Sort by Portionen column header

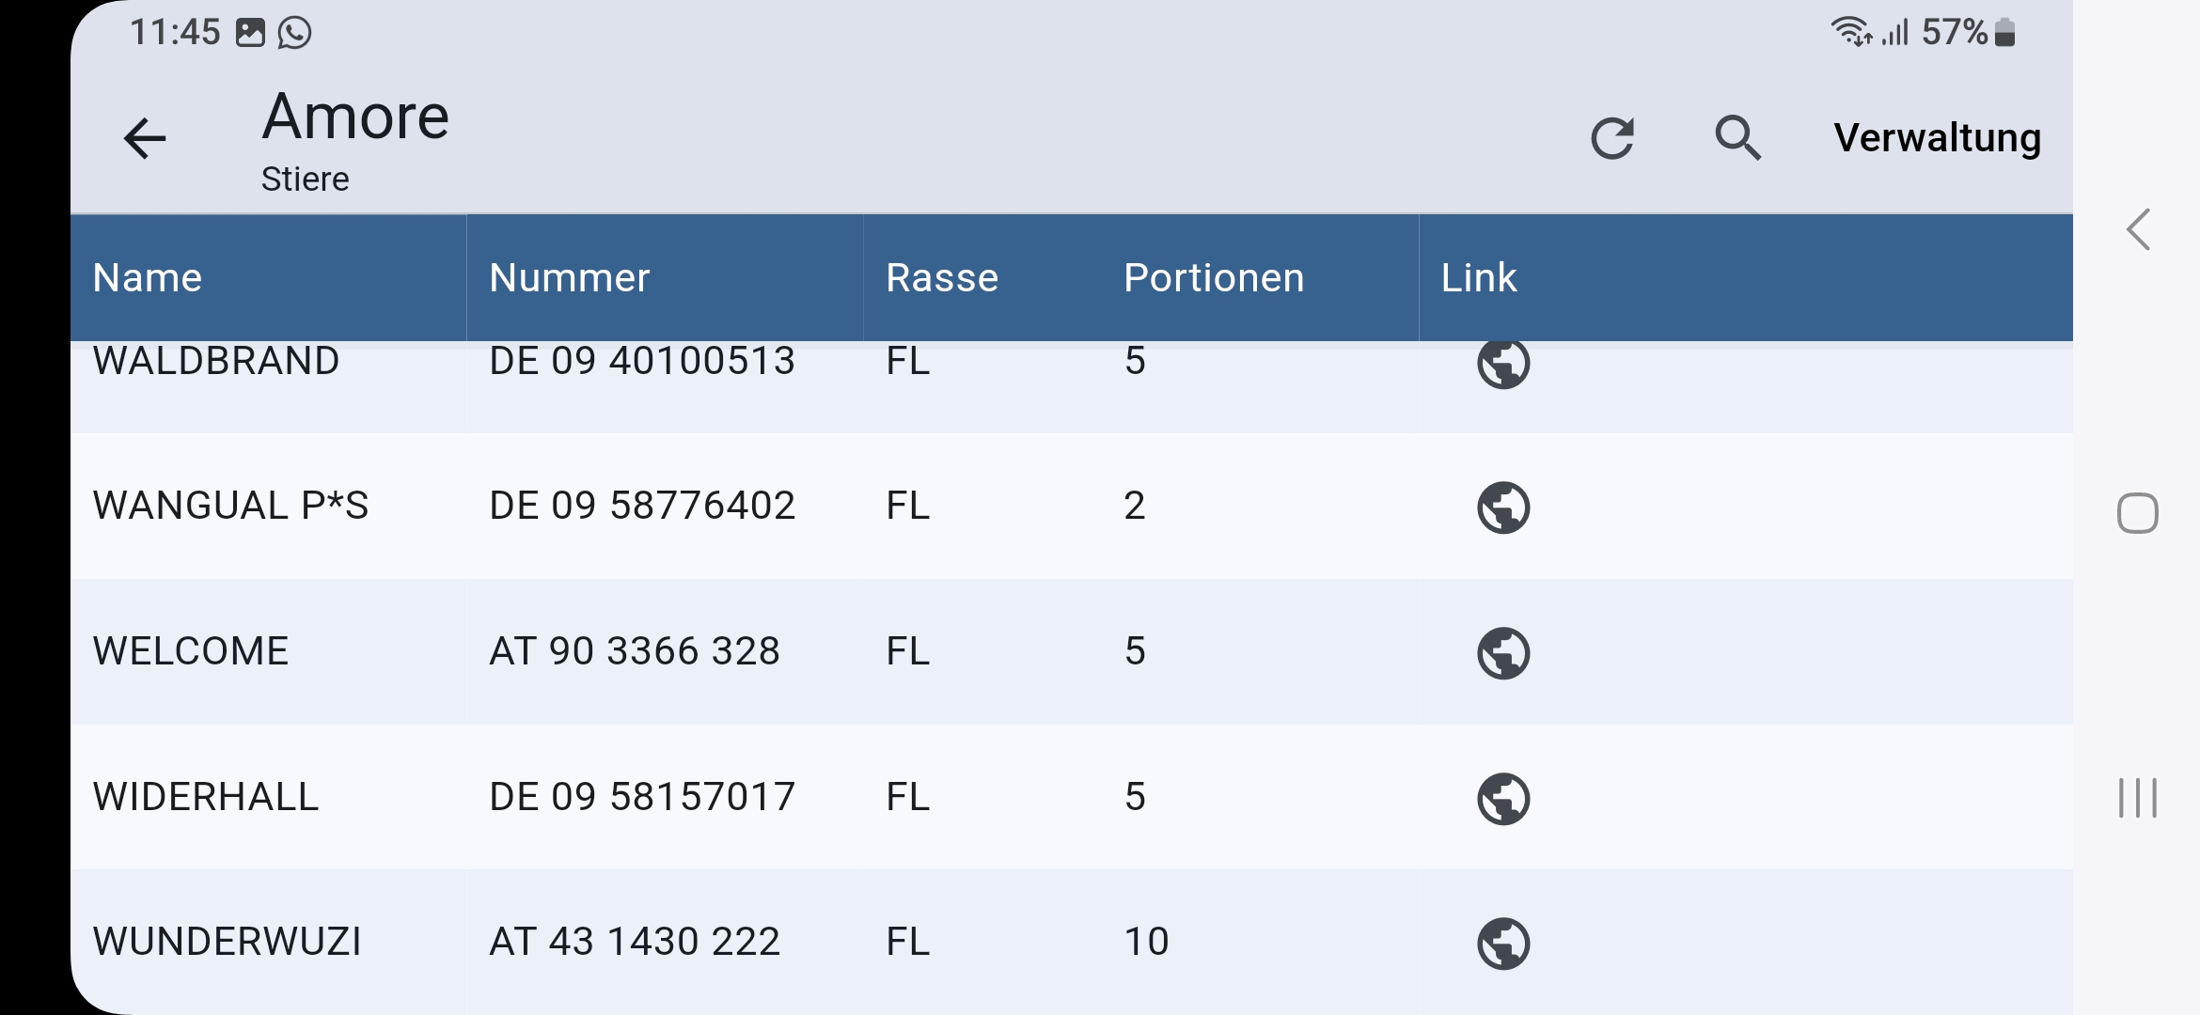point(1214,278)
